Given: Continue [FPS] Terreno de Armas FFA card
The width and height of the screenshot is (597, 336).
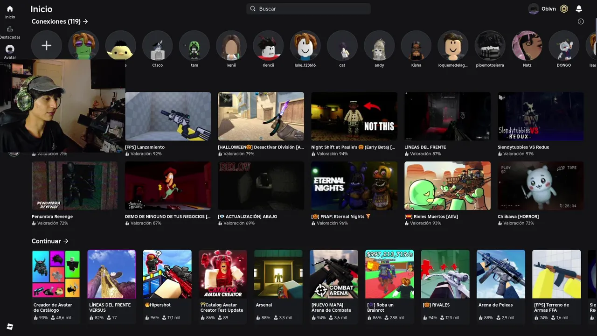Looking at the screenshot, I should (556, 287).
